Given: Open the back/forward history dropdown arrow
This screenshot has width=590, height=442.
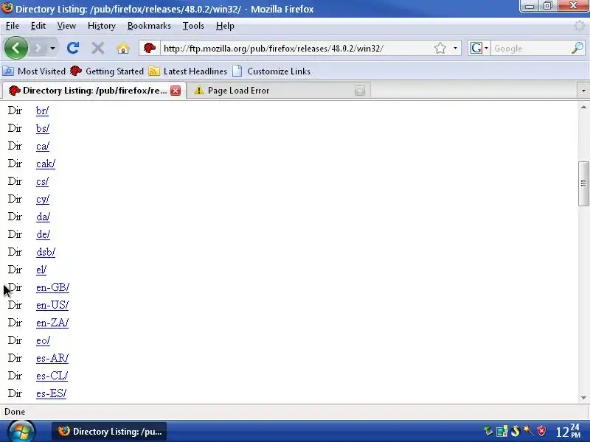Looking at the screenshot, I should click(52, 49).
